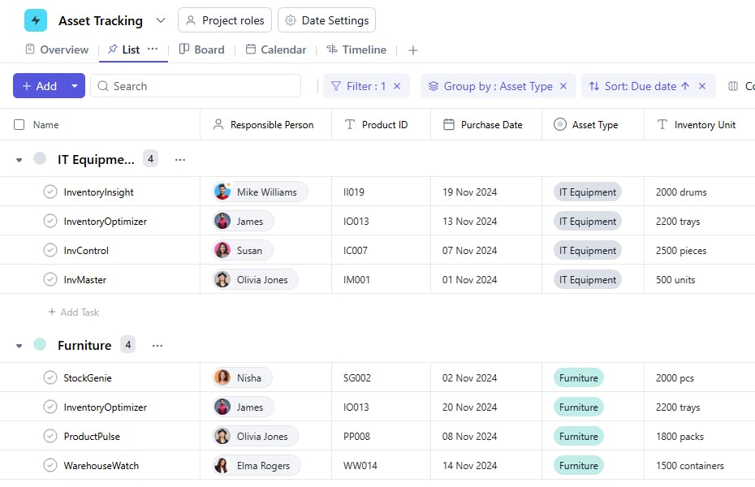Click Mike Williams avatar

222,192
